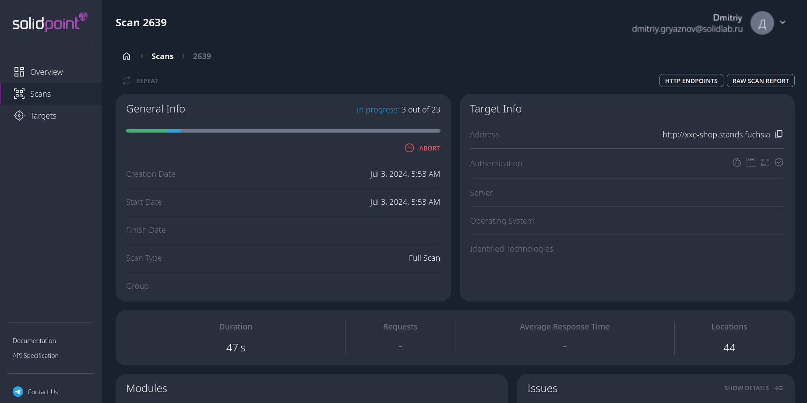The width and height of the screenshot is (807, 403).
Task: Click the scan progress bar
Action: (x=283, y=130)
